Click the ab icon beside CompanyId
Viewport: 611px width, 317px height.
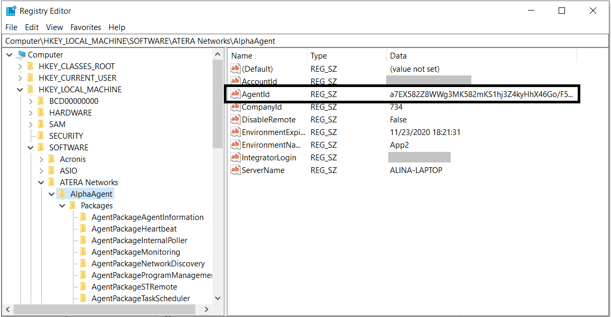click(235, 107)
